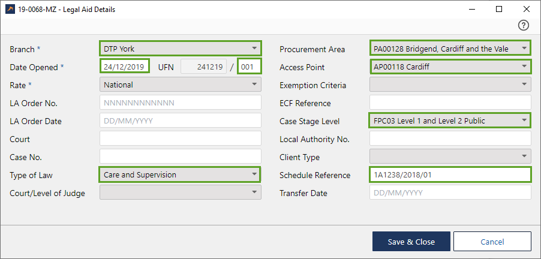Open the Branch dropdown

[180, 49]
